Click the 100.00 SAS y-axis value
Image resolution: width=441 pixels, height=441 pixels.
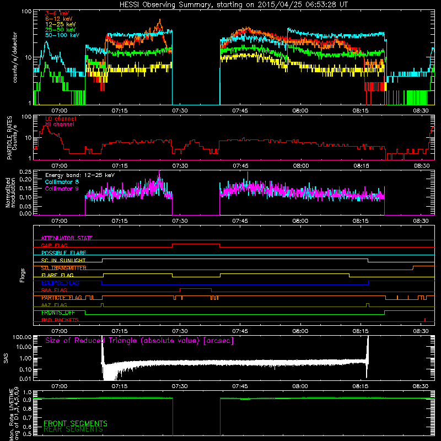pos(22,337)
